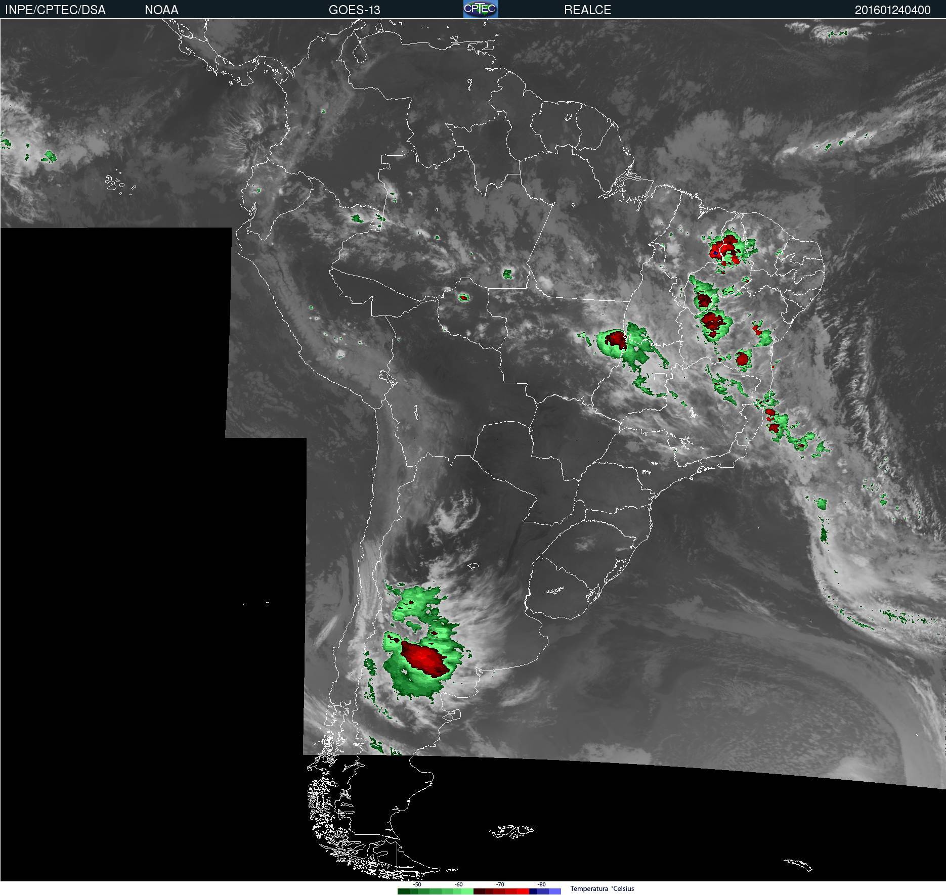Pick the bright red legend segment
The image size is (946, 895).
pyautogui.click(x=523, y=891)
